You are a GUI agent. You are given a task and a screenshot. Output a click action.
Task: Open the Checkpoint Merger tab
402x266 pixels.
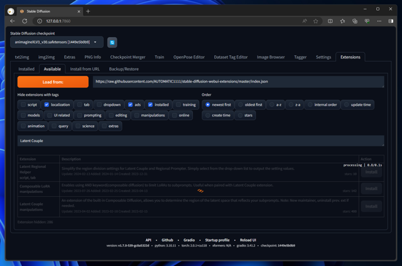click(x=128, y=57)
